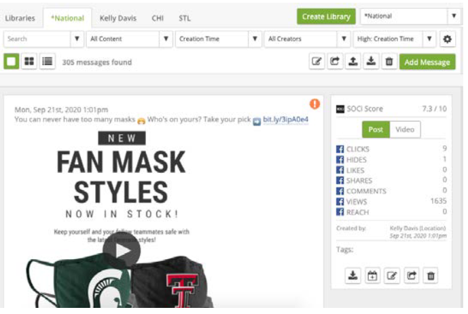The image size is (468, 314).
Task: Open the Kelly Davis tab
Action: tap(118, 18)
